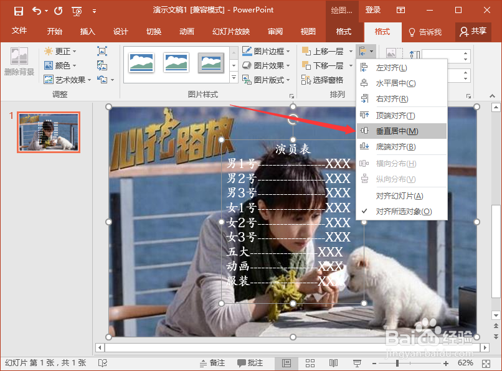This screenshot has width=502, height=371.
Task: Select third picture style thumbnail
Action: pos(211,63)
